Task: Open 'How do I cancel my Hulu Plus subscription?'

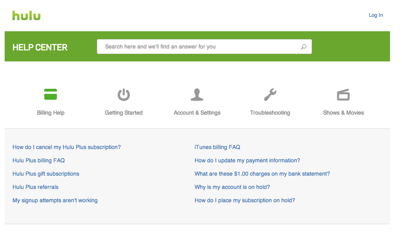Action: (67, 147)
